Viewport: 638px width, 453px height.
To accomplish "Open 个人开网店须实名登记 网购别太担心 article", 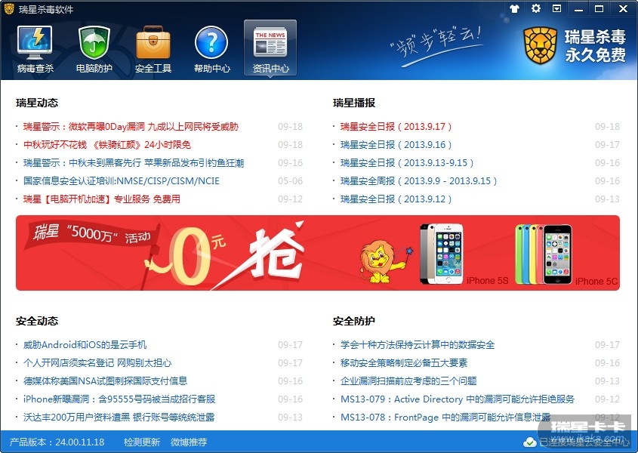I will pos(97,362).
